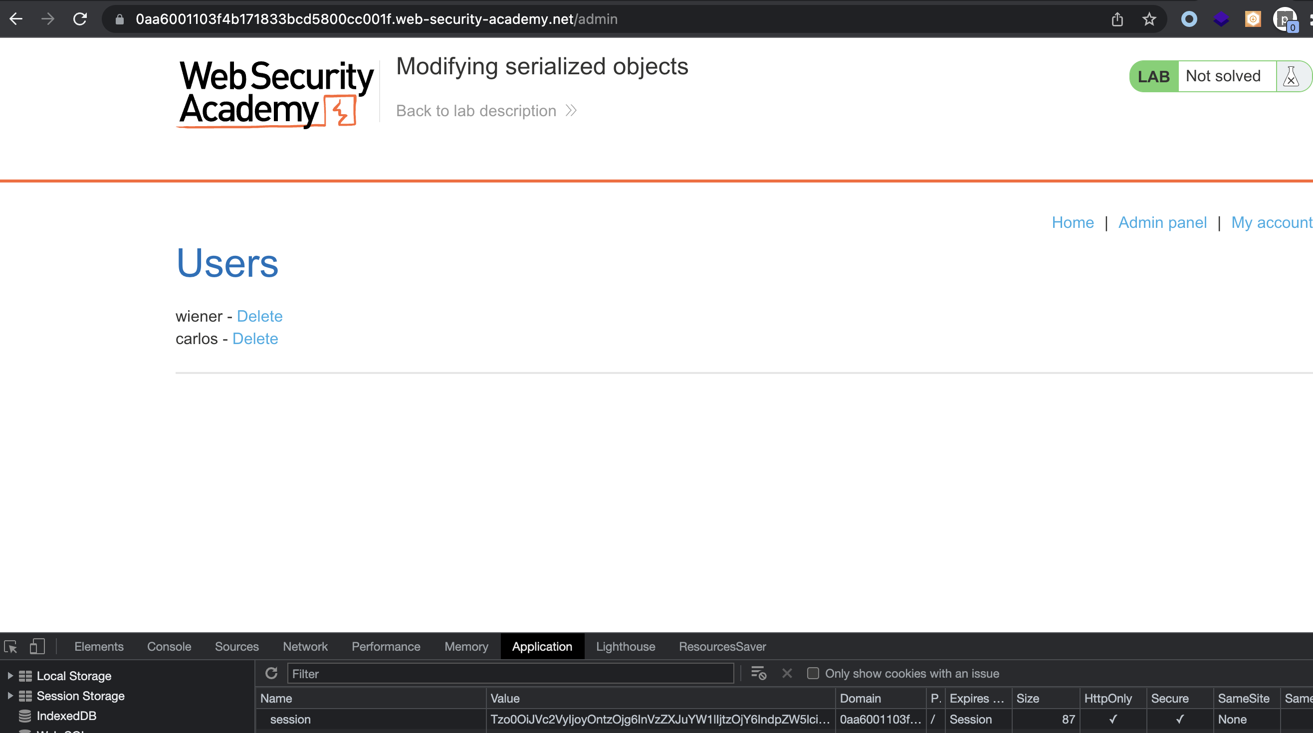The width and height of the screenshot is (1313, 733).
Task: Expand the Session Storage tree node
Action: (x=10, y=696)
